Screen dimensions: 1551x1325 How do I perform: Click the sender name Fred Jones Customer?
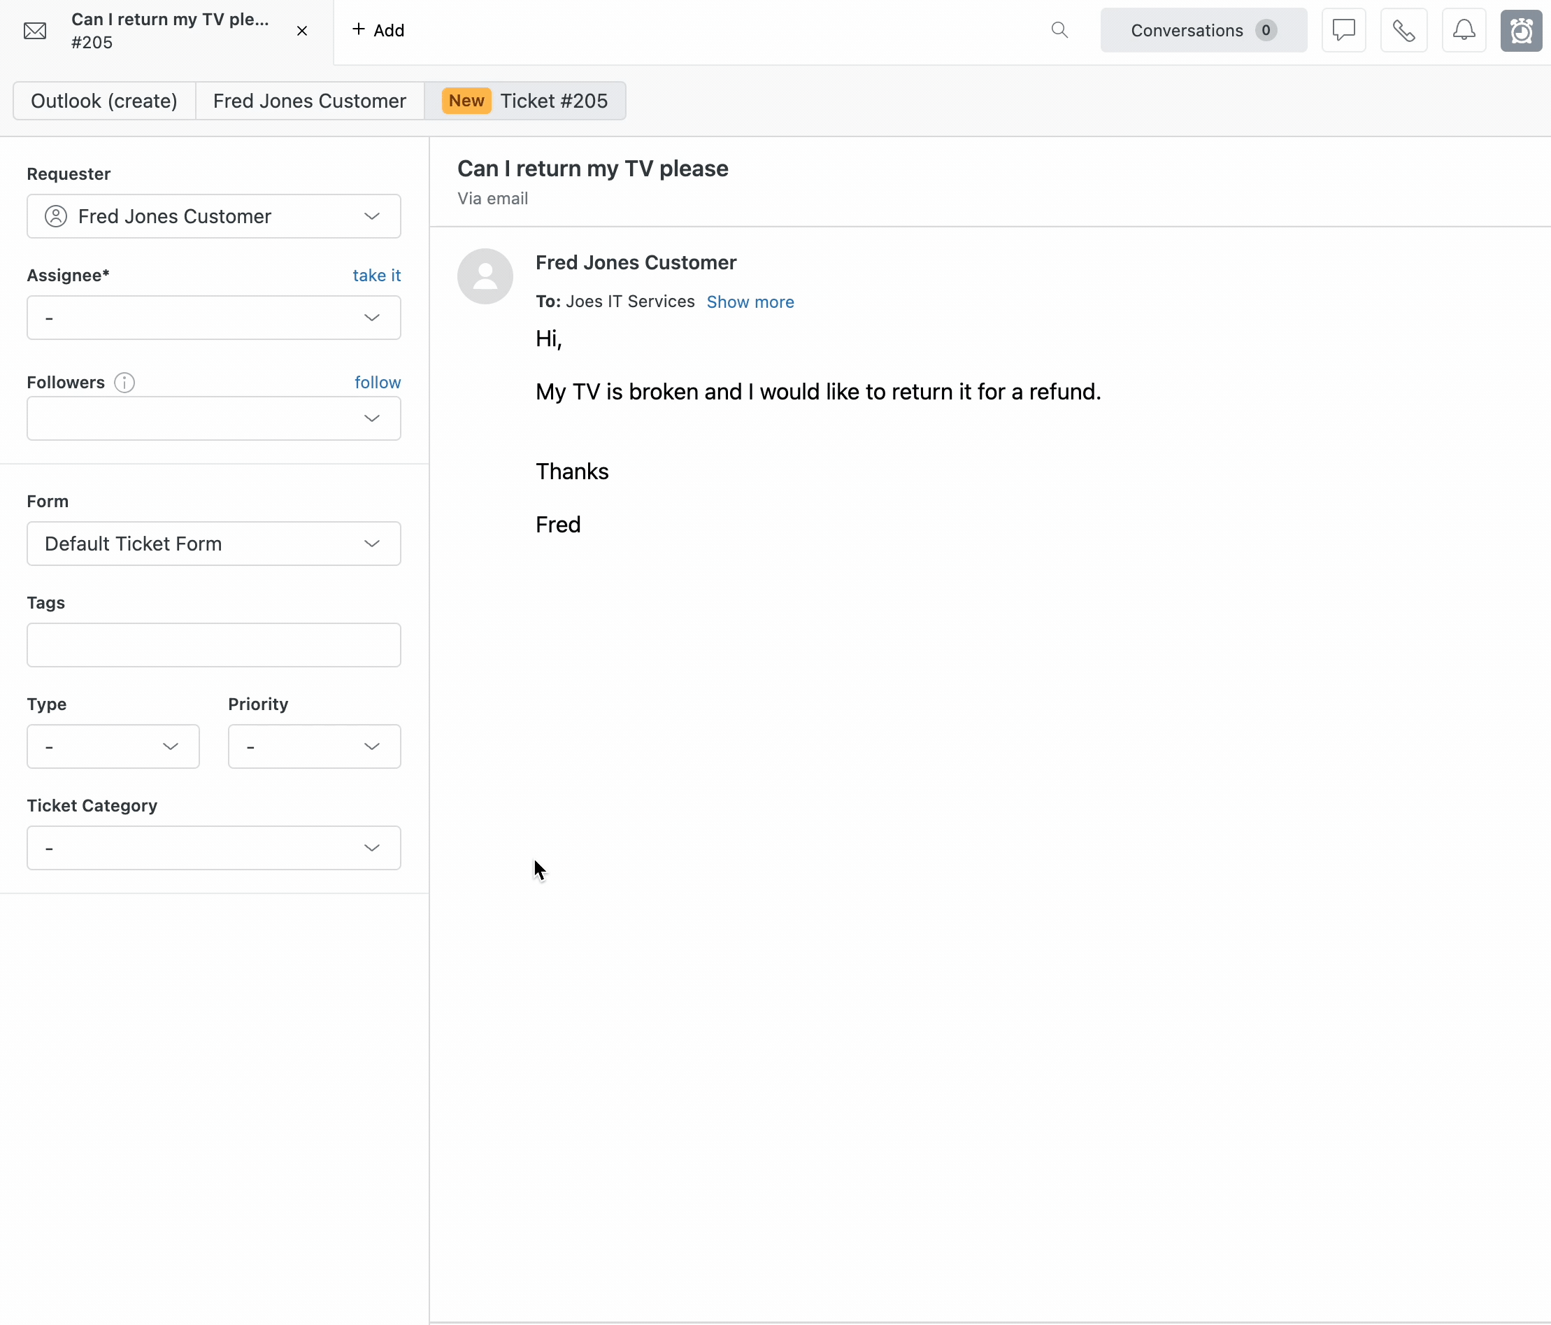(636, 263)
